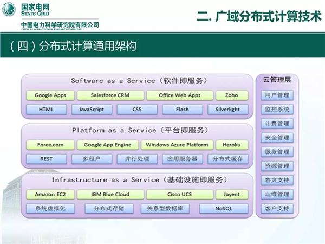Select the NoSQL box
325x244 pixels.
click(223, 208)
